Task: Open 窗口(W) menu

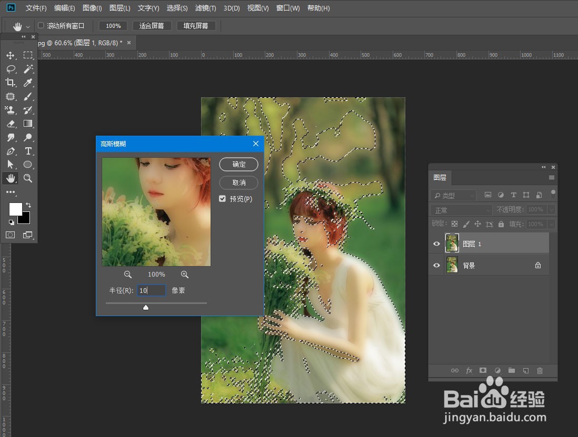Action: [288, 8]
